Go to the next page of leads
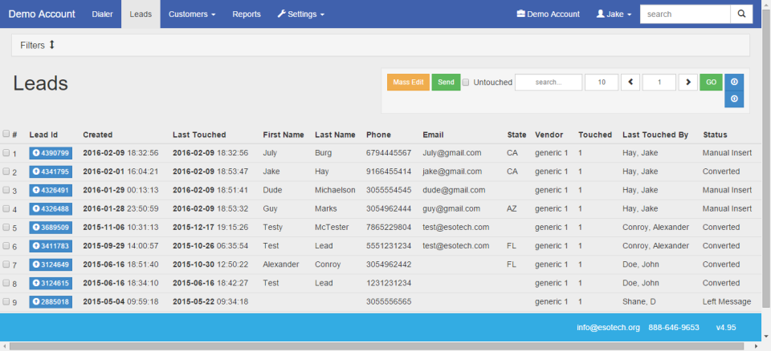 (x=688, y=83)
